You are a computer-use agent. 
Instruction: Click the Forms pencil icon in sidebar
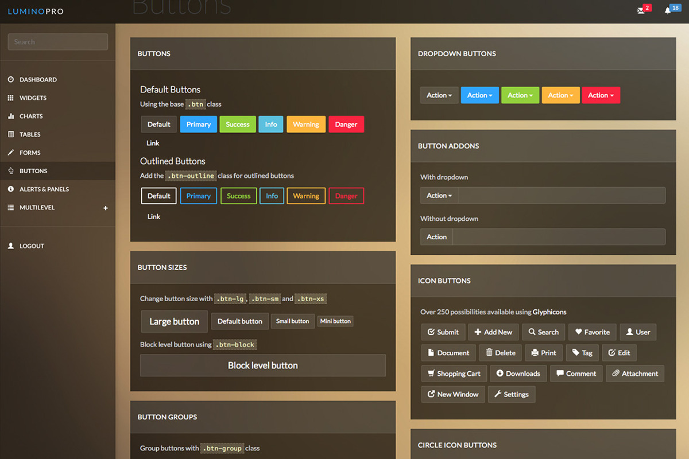(x=11, y=153)
